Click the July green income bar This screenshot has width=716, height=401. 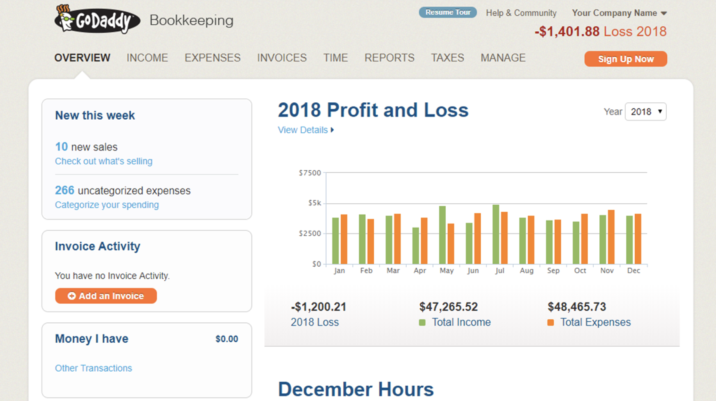(x=496, y=234)
